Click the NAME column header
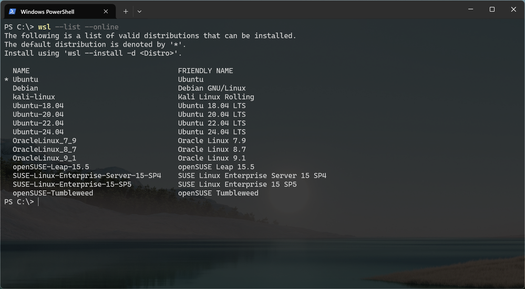 point(21,70)
